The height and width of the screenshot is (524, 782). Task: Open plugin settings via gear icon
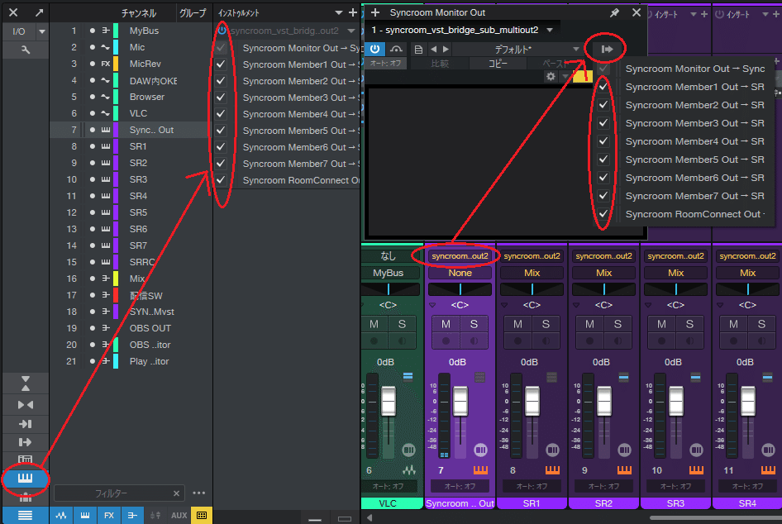point(551,75)
